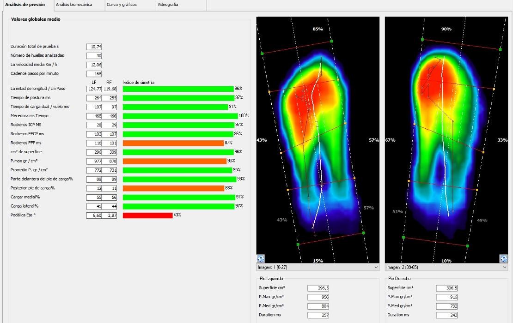This screenshot has width=513, height=323.
Task: Click the Pie Derecho Duration ms field
Action: pos(446,315)
